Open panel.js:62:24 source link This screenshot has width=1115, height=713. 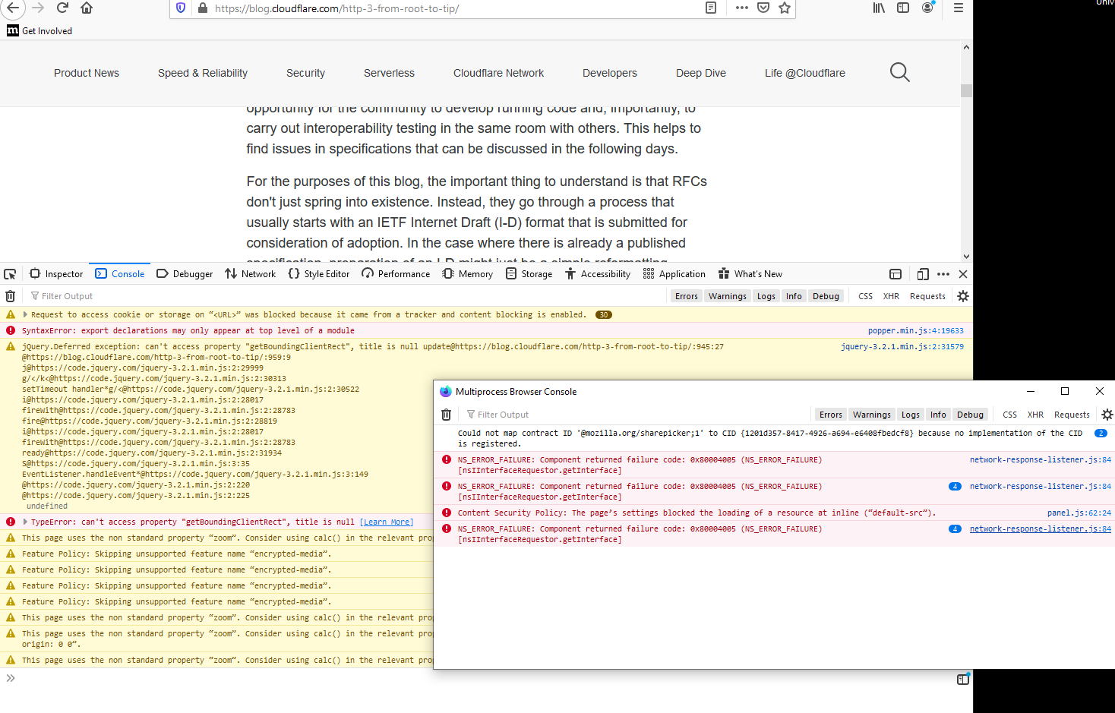click(1079, 513)
